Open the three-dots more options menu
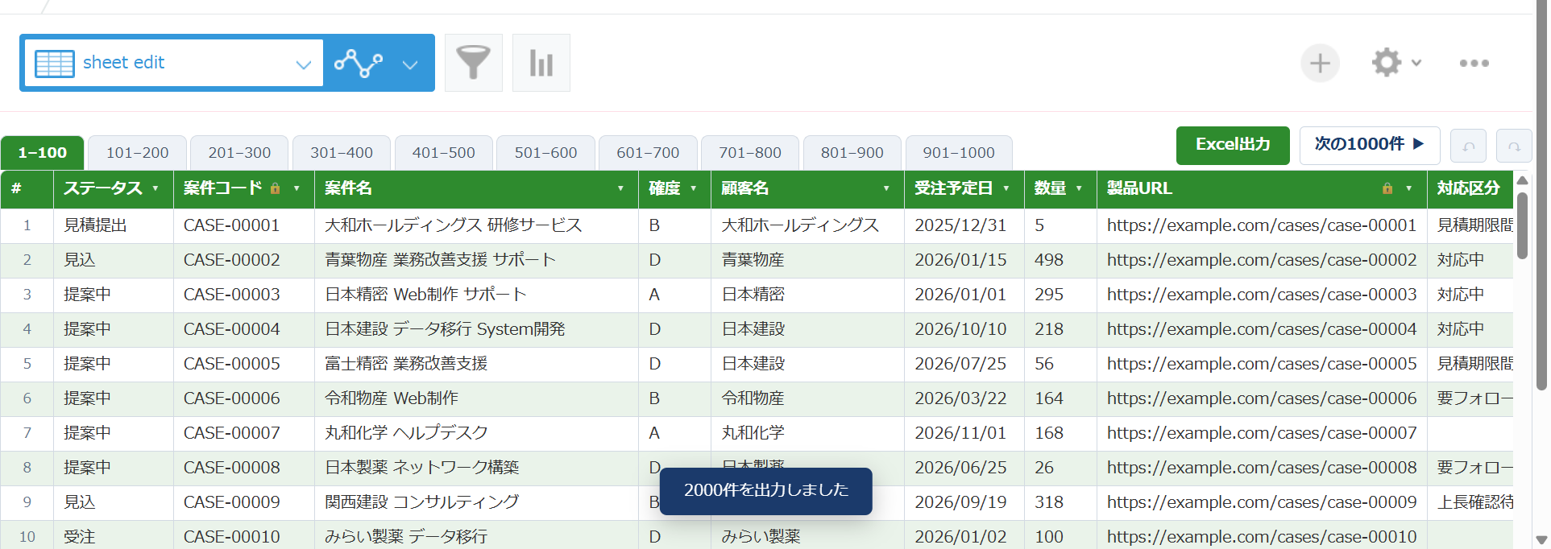The image size is (1551, 549). point(1474,63)
